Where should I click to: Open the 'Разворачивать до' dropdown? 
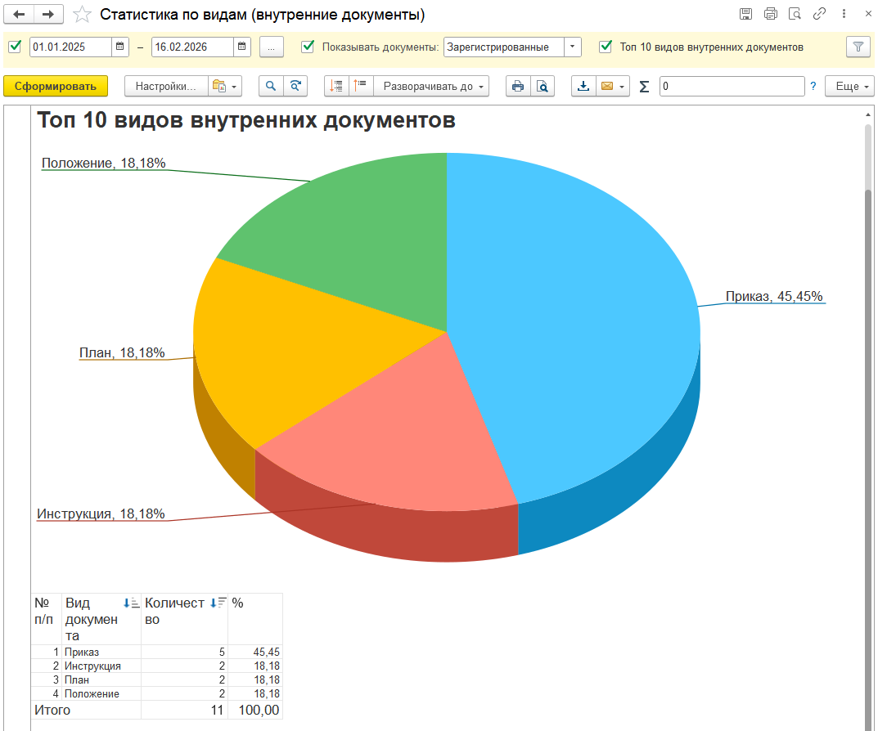pos(433,86)
